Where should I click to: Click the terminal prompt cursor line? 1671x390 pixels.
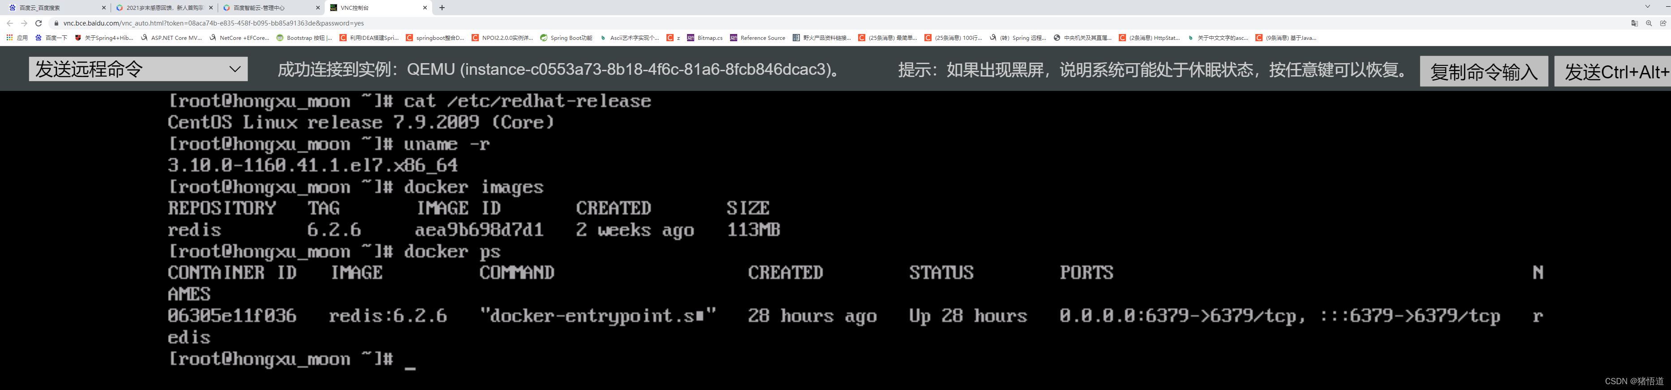pos(292,360)
